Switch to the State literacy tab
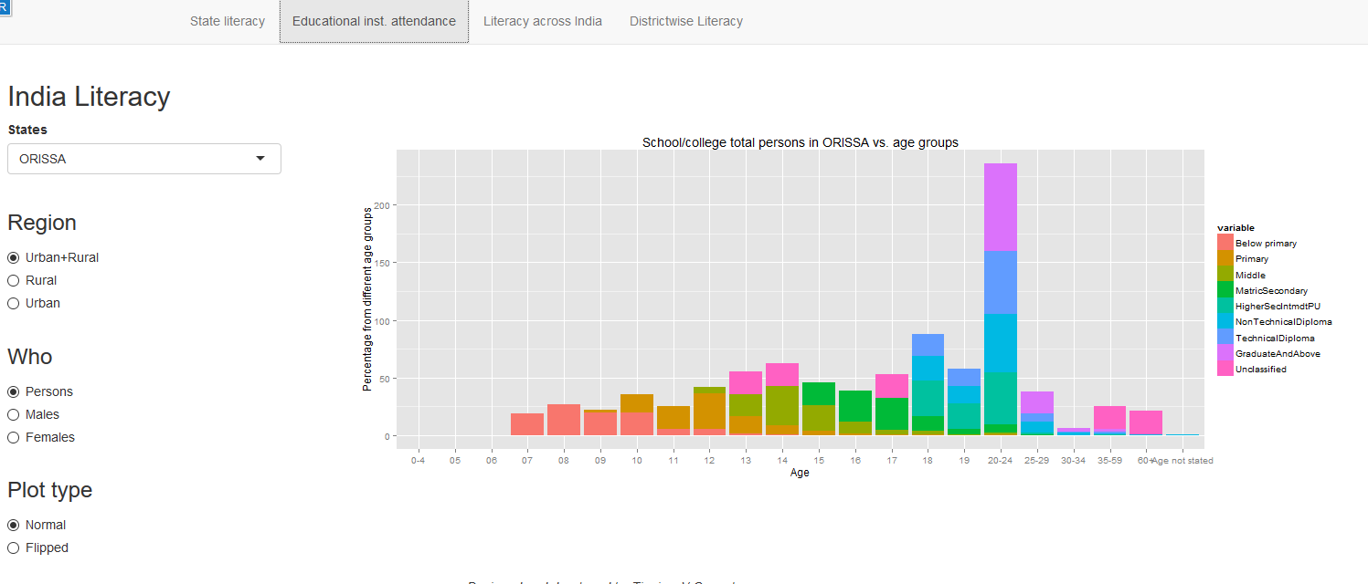This screenshot has width=1368, height=584. pyautogui.click(x=228, y=21)
